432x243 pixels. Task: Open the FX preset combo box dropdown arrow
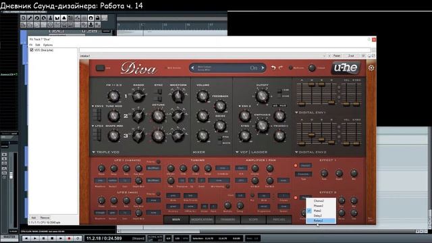click(x=324, y=56)
